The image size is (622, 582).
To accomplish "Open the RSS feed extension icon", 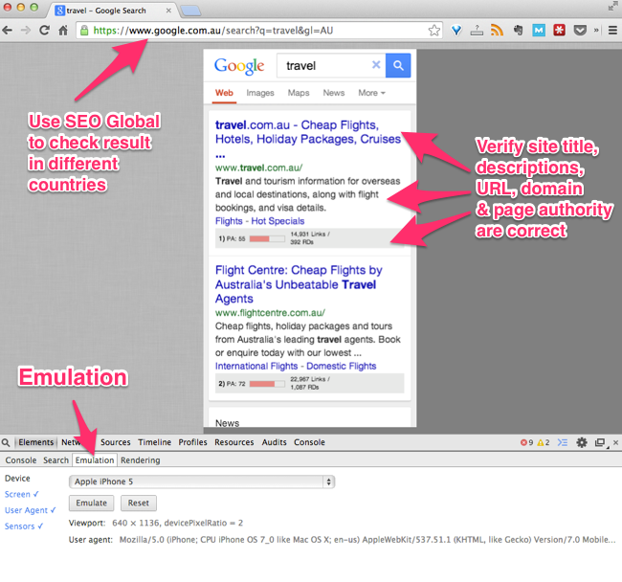I will pyautogui.click(x=497, y=30).
